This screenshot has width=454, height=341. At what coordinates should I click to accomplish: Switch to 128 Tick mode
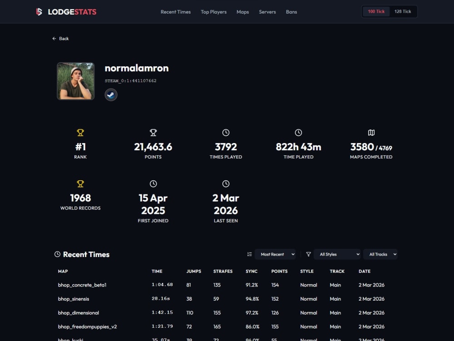tap(403, 12)
